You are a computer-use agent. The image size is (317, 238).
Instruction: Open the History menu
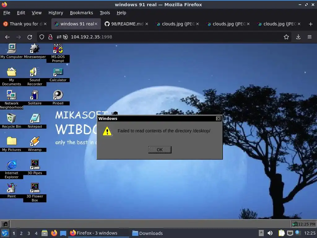56,13
